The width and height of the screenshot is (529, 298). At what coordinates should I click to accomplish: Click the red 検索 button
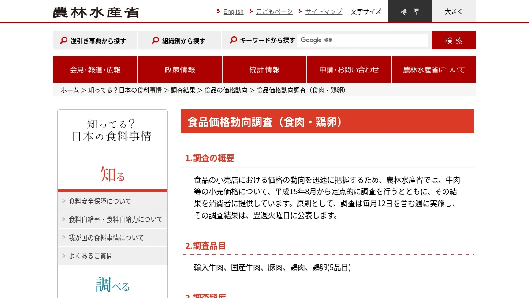454,40
